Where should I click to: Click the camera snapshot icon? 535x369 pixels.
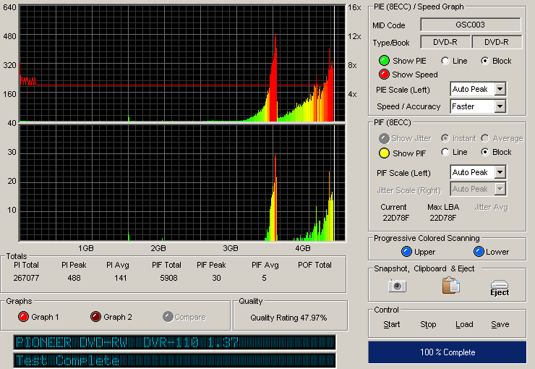(x=397, y=285)
